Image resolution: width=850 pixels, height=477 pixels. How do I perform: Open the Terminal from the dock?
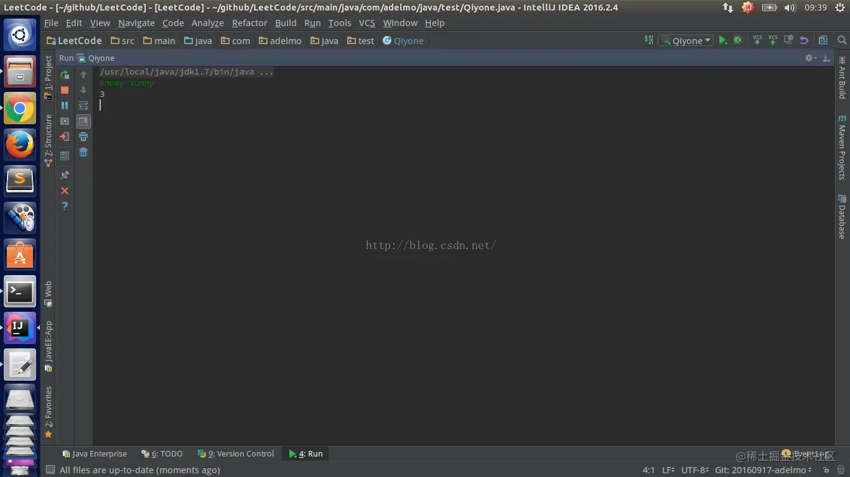[x=20, y=291]
